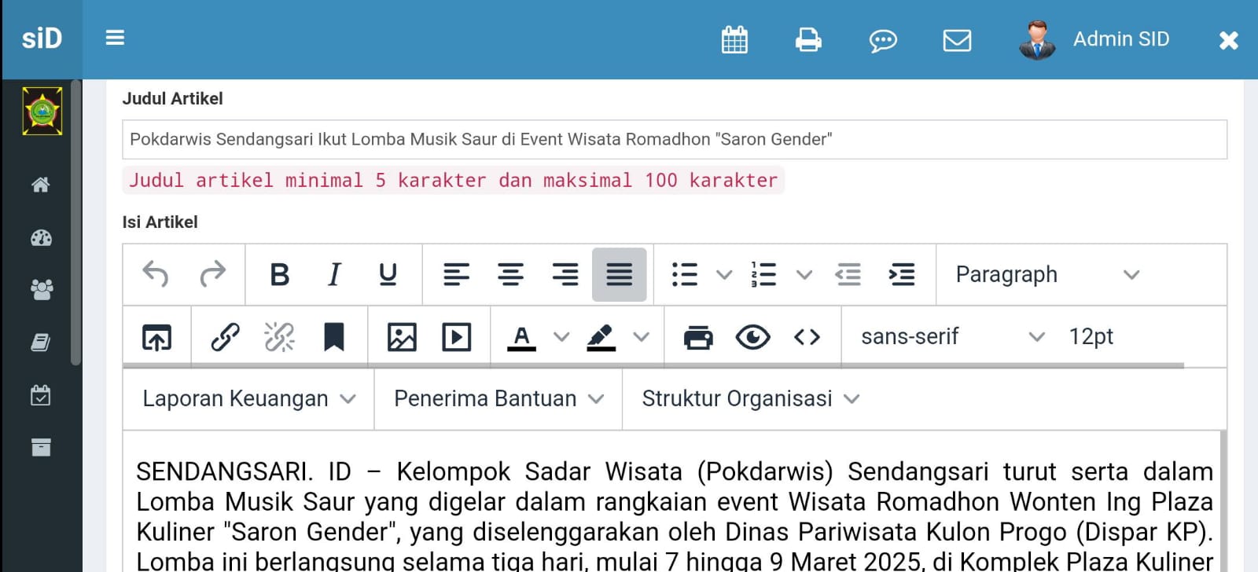
Task: Insert media video
Action: [457, 337]
